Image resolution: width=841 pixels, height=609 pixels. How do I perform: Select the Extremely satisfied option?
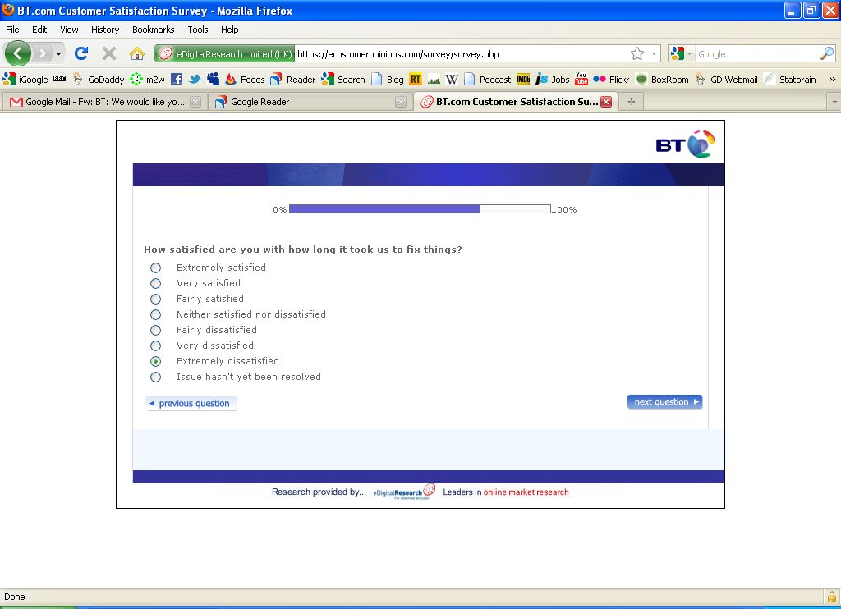pos(155,268)
